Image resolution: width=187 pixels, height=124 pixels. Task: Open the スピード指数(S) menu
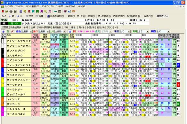coord(32,6)
